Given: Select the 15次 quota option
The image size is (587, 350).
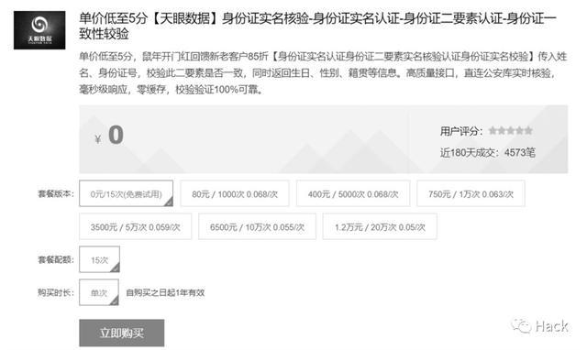Looking at the screenshot, I should tap(100, 259).
